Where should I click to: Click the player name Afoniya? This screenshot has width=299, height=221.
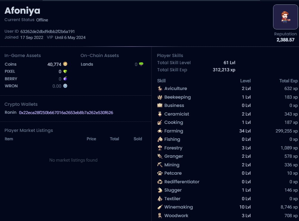[x=22, y=10]
